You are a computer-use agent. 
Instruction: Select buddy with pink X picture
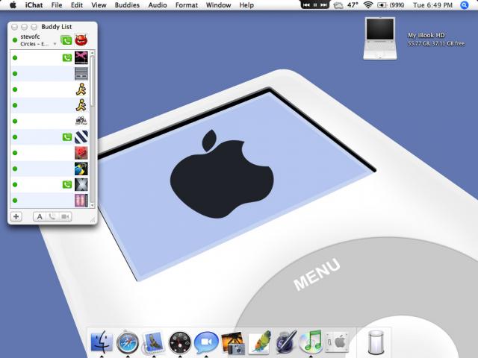click(x=50, y=58)
